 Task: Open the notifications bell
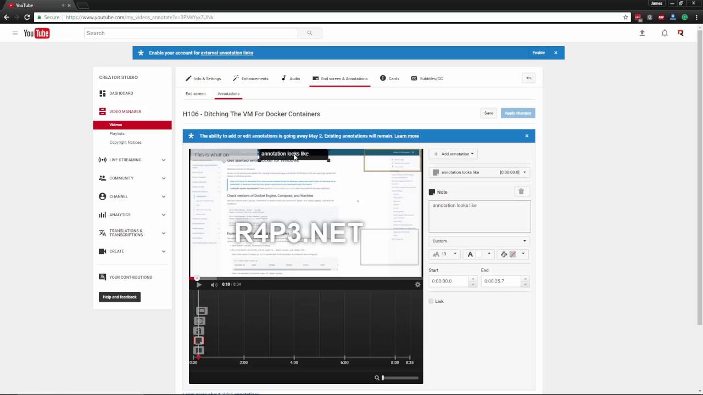665,33
